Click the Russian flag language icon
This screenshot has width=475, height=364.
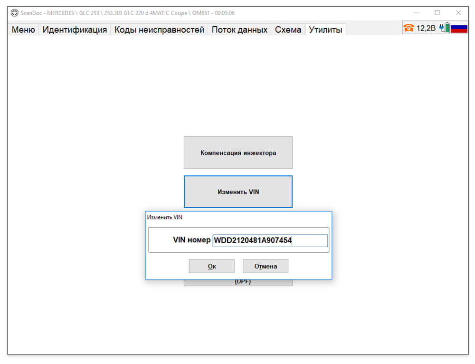coord(459,29)
